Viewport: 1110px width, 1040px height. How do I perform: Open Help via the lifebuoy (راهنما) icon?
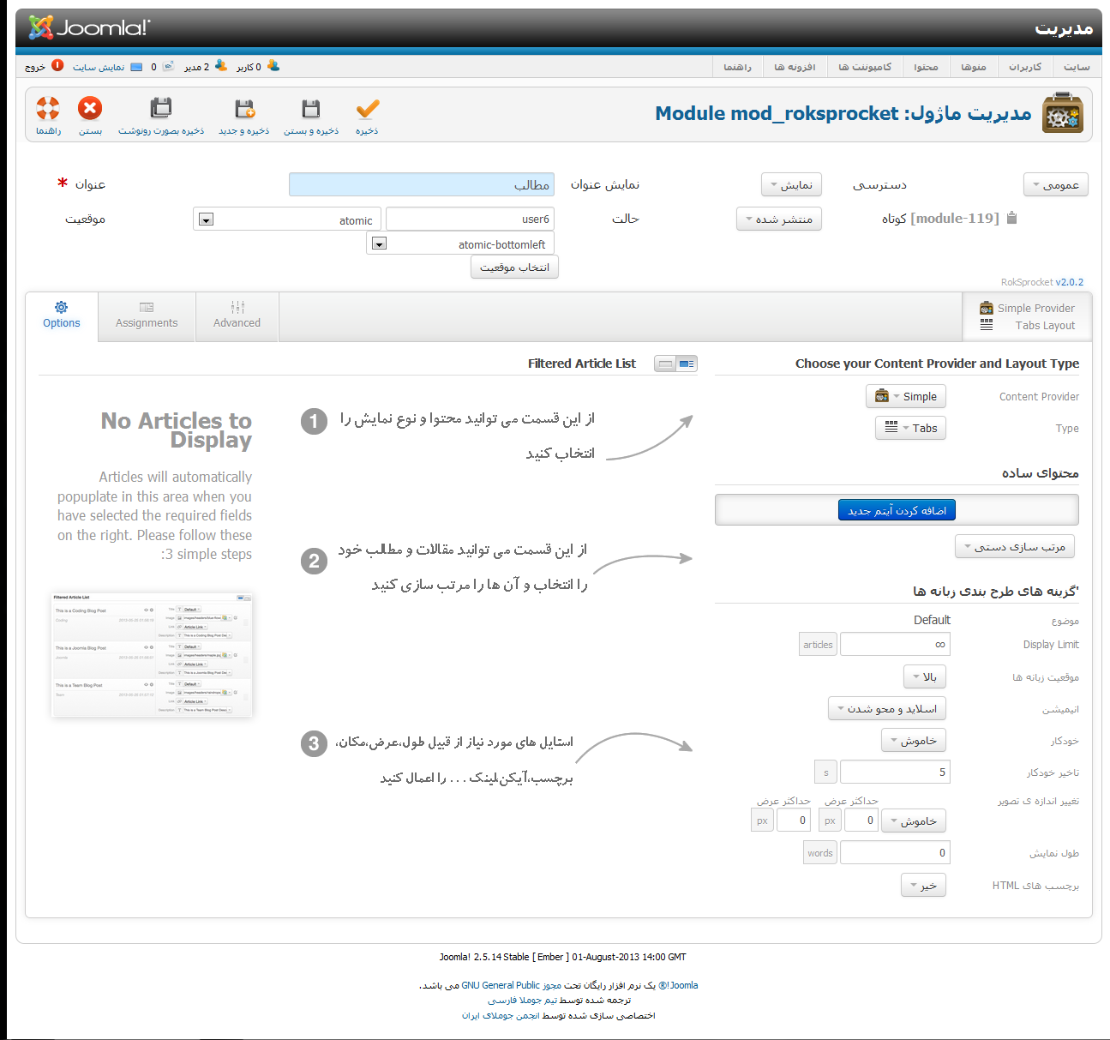(48, 109)
